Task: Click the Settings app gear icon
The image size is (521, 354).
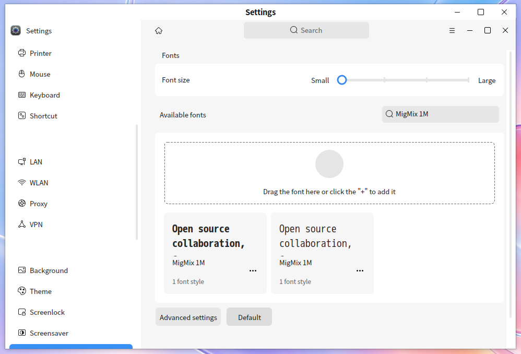Action: [16, 30]
